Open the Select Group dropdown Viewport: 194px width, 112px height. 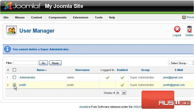(181, 63)
